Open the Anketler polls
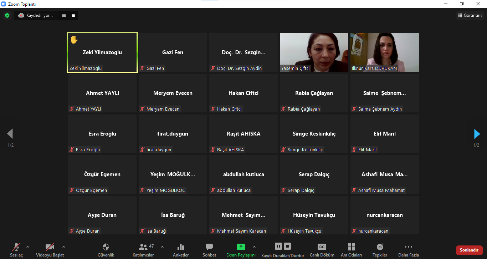 tap(181, 250)
